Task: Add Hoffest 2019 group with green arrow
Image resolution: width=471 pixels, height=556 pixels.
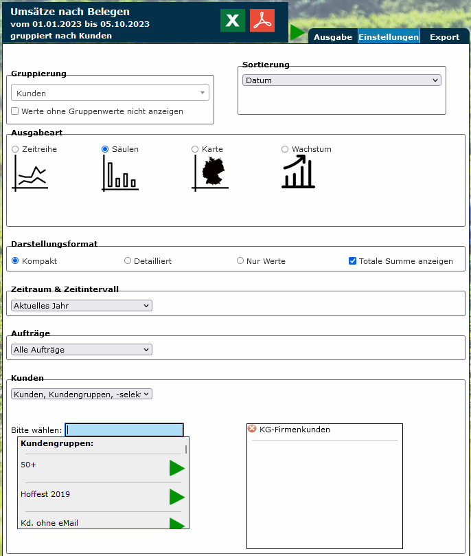Action: pos(177,497)
